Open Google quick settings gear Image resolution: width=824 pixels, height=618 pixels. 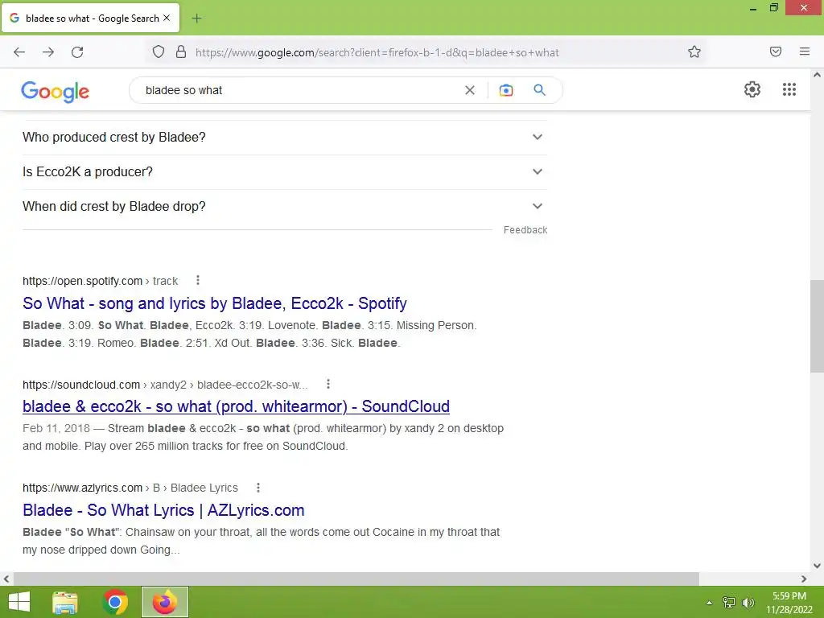click(752, 89)
